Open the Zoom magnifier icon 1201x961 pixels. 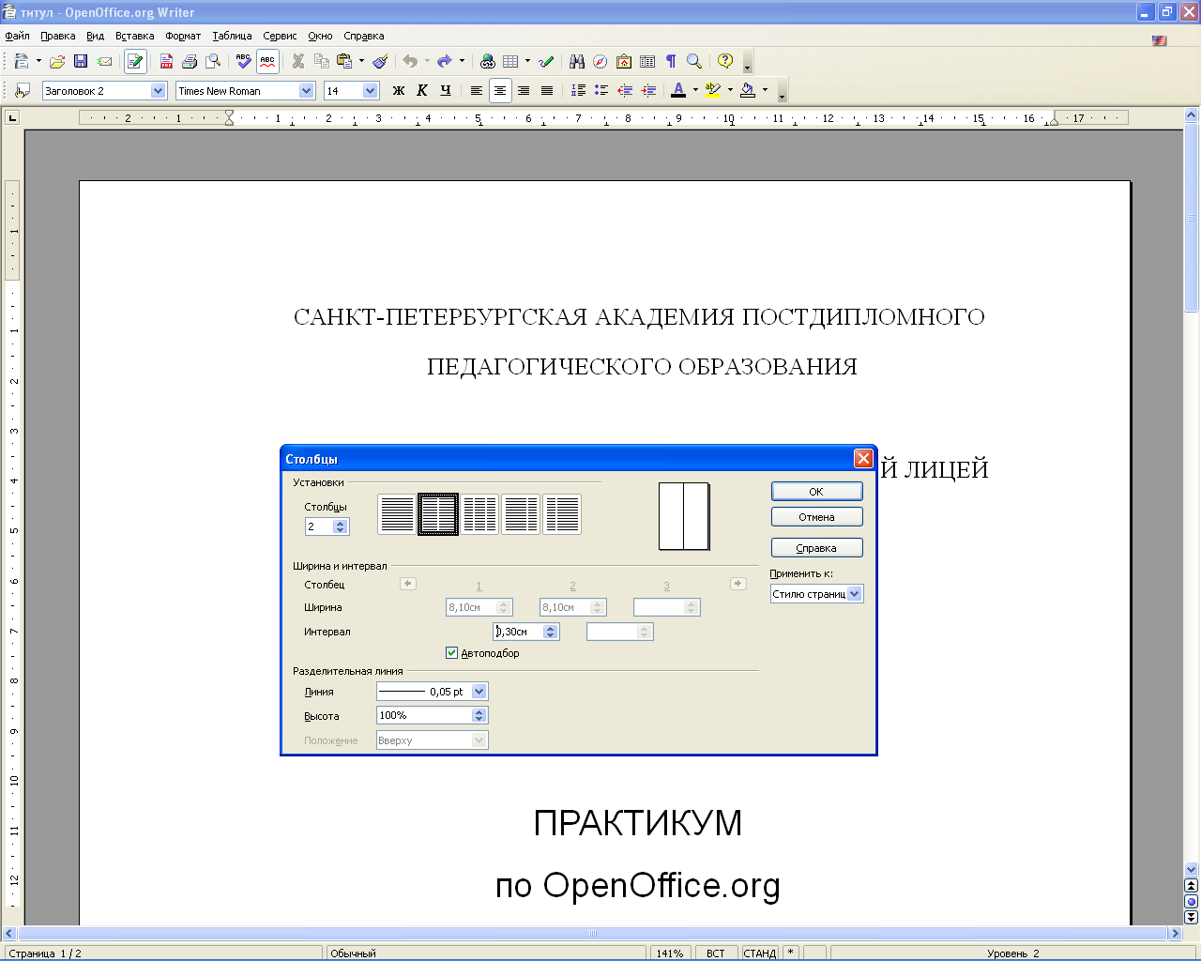694,61
